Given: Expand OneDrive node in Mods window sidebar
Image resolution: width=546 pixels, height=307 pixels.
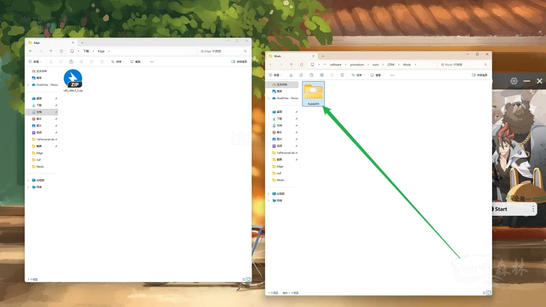Looking at the screenshot, I should [269, 98].
